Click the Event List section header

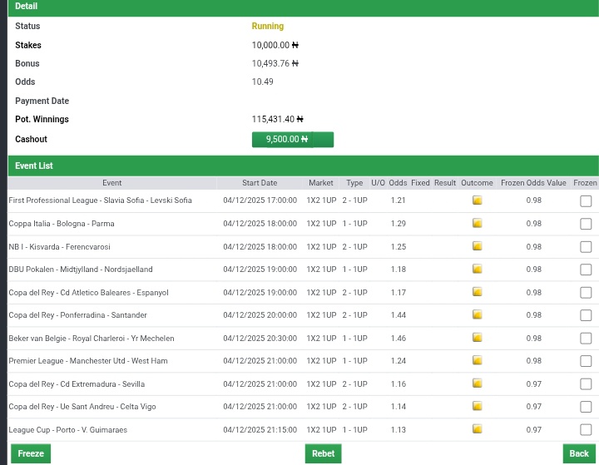point(304,166)
